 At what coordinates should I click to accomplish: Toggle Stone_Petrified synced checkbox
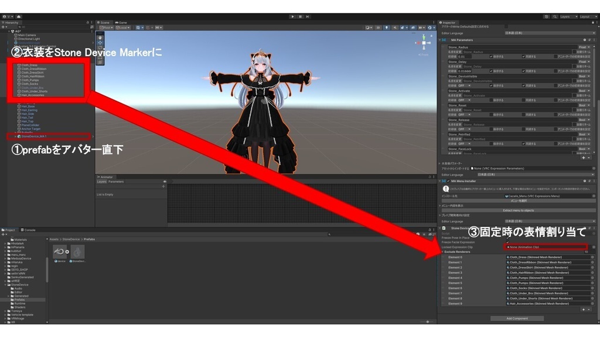pyautogui.click(x=523, y=144)
